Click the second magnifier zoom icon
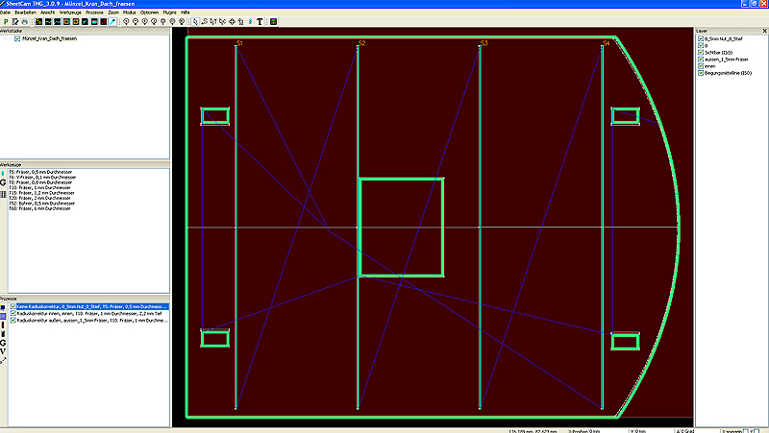The image size is (769, 433). click(x=136, y=21)
